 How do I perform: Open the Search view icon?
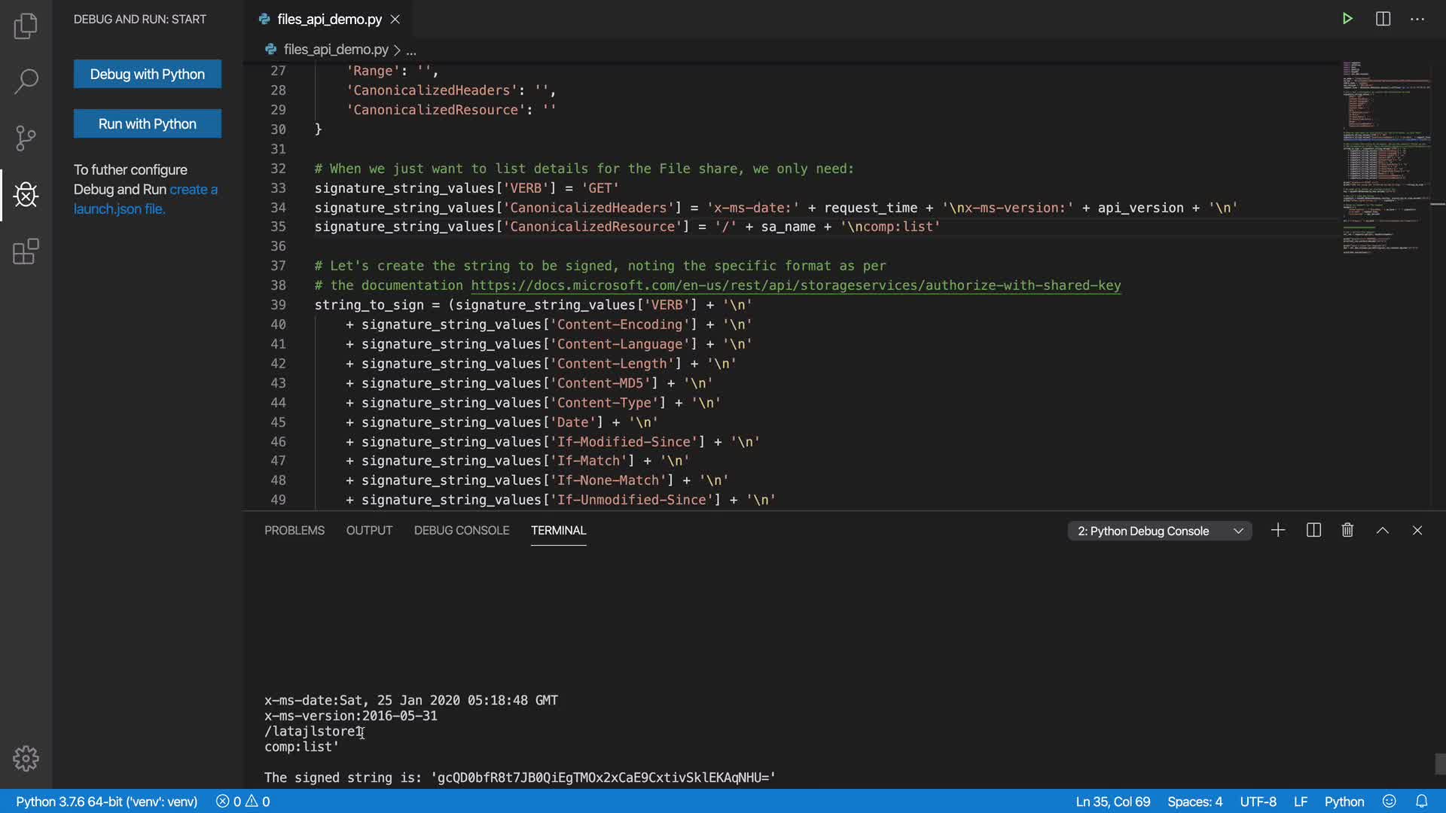coord(26,81)
